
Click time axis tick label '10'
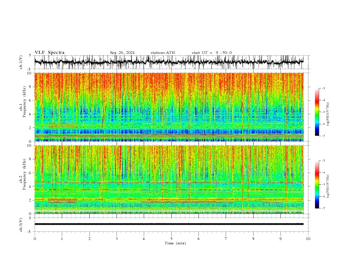click(308, 239)
